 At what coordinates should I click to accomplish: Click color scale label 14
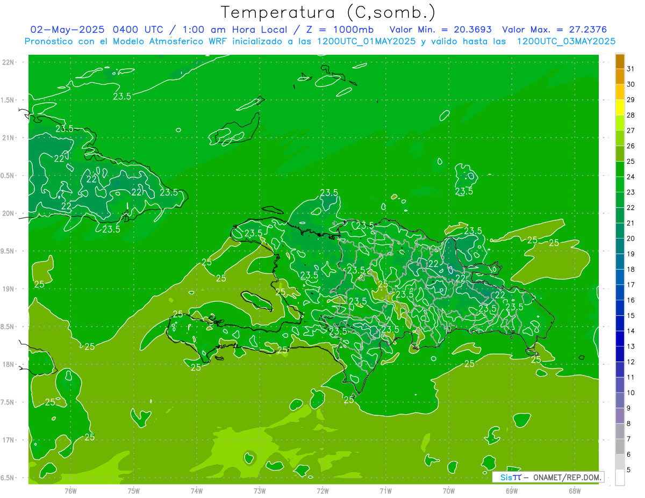coord(630,331)
